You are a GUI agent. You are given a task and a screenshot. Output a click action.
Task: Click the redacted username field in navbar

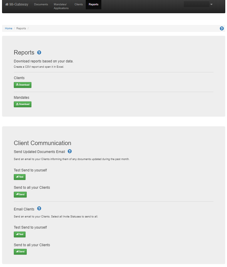[x=196, y=4]
